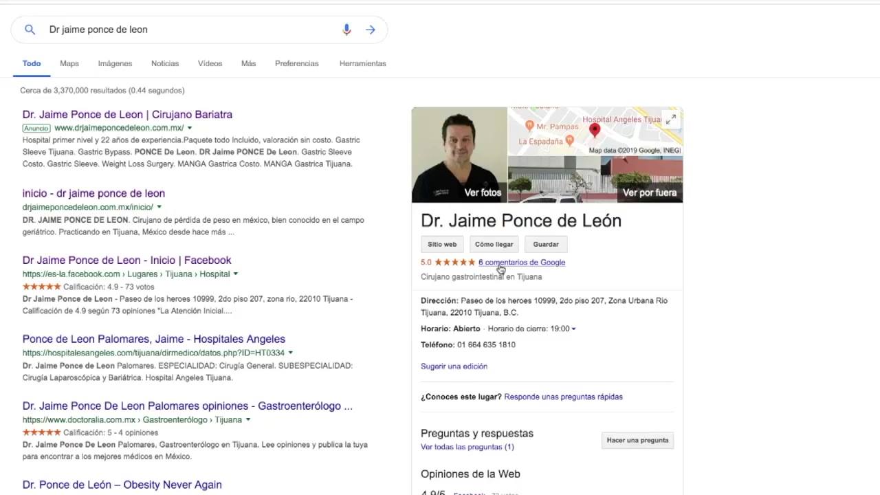Image resolution: width=880 pixels, height=495 pixels.
Task: Submit search with the blue arrow icon
Action: click(371, 30)
